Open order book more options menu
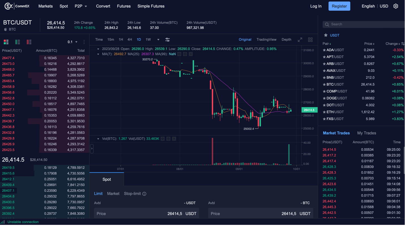This screenshot has height=226, width=405. pyautogui.click(x=84, y=42)
